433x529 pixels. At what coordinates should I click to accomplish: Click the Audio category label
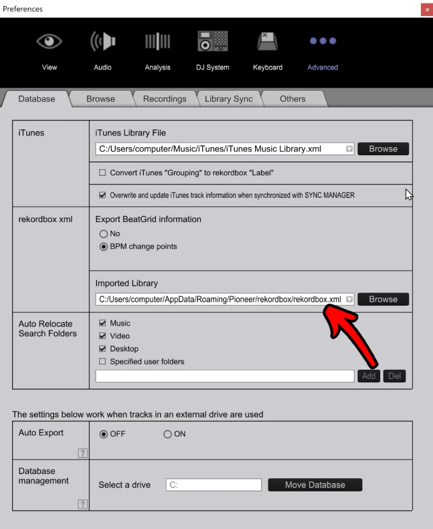point(102,67)
